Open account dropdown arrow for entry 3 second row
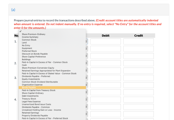Image resolution: width=174 pixels, height=120 pixels. point(86,85)
